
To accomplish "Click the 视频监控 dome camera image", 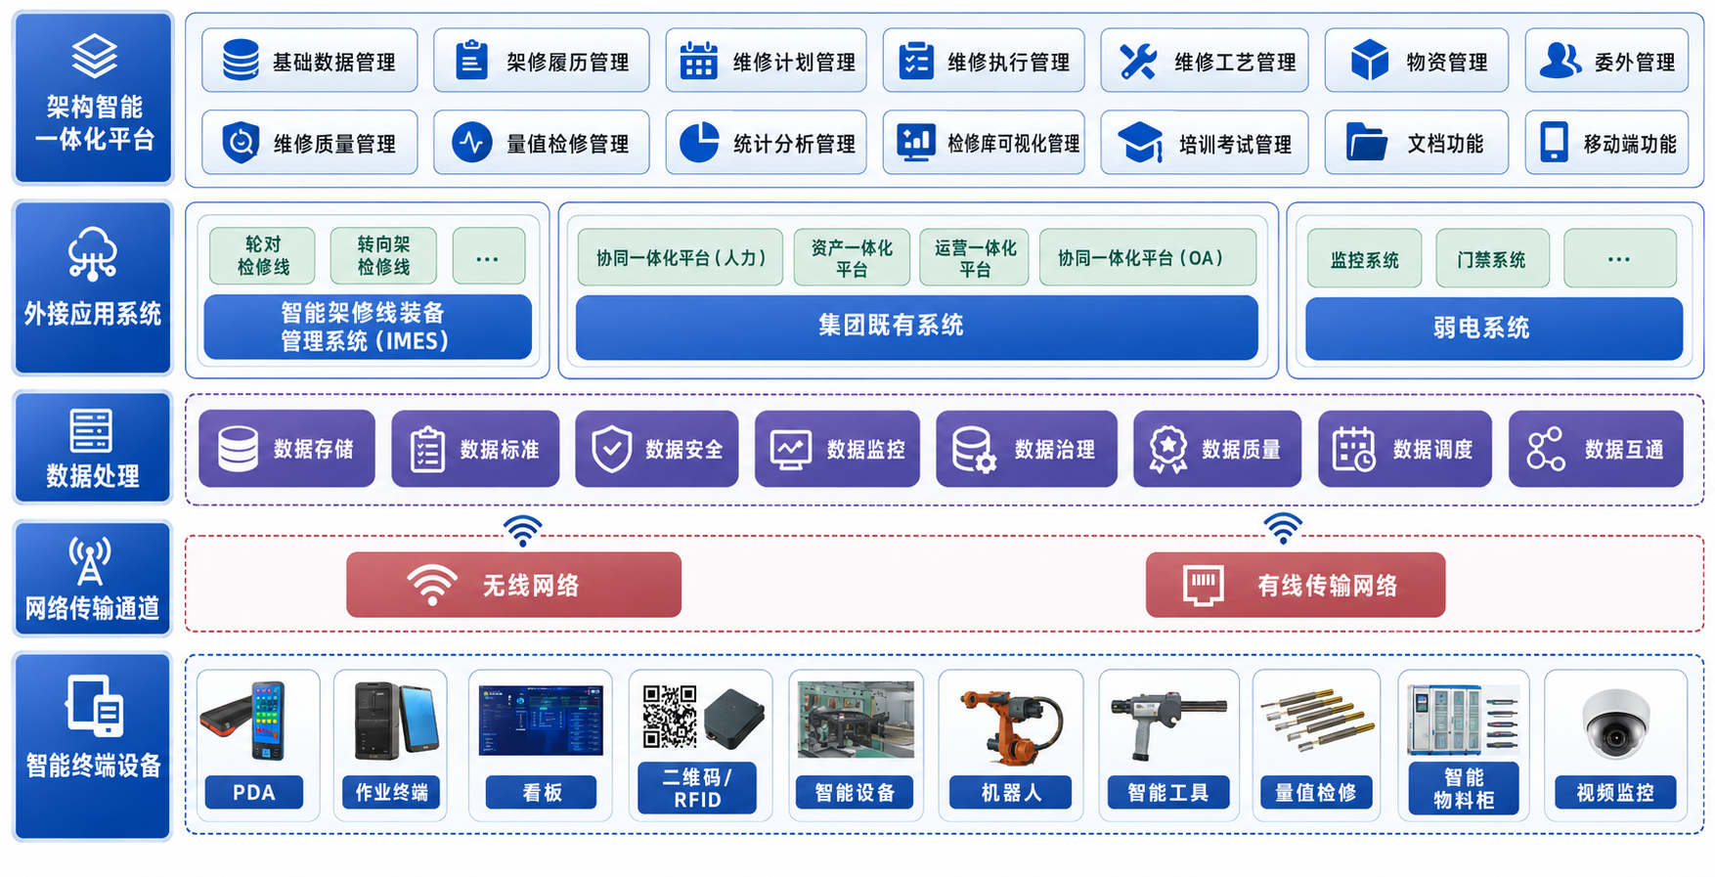I will tap(1616, 724).
